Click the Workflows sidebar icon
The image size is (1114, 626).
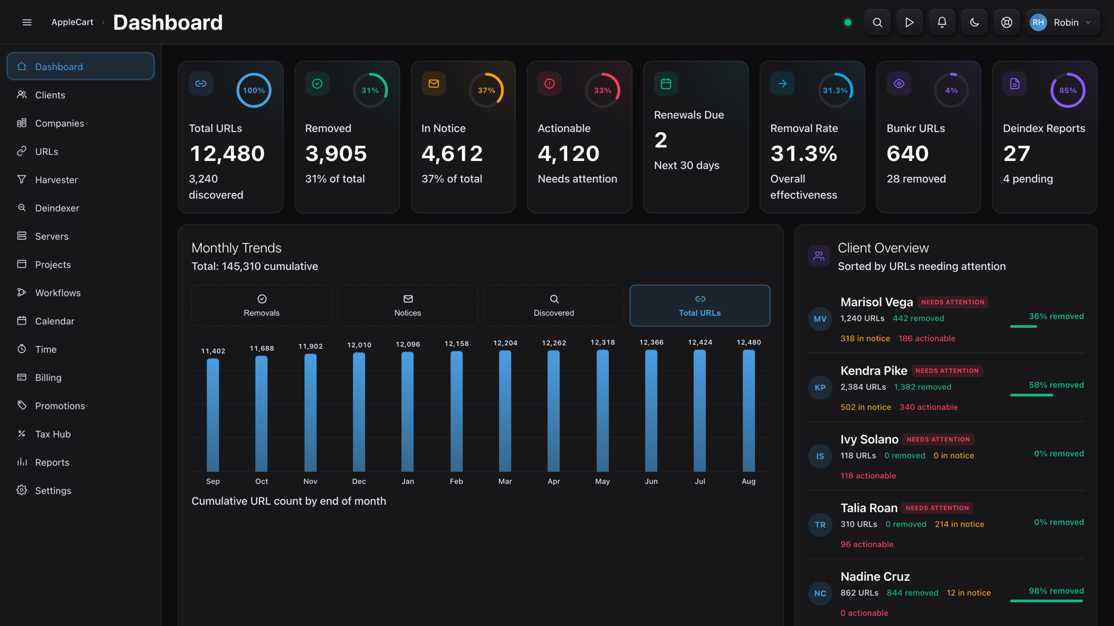[x=22, y=293]
